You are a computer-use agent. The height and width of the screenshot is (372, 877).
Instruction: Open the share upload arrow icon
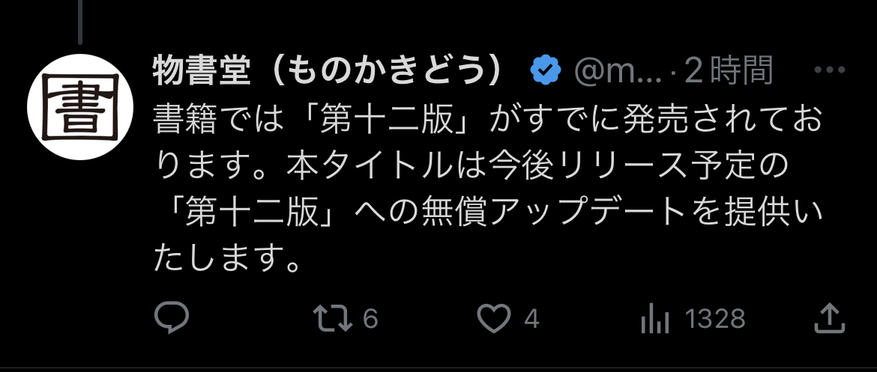829,318
